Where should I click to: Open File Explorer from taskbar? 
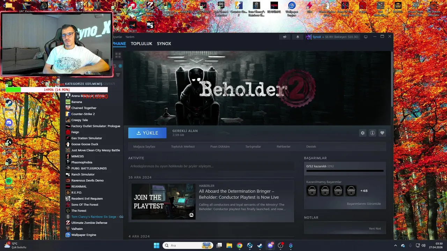pyautogui.click(x=229, y=245)
